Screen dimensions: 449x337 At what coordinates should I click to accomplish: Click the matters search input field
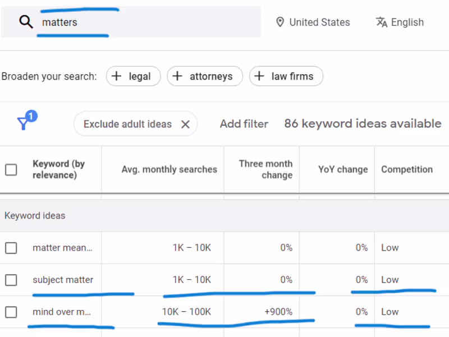click(146, 22)
